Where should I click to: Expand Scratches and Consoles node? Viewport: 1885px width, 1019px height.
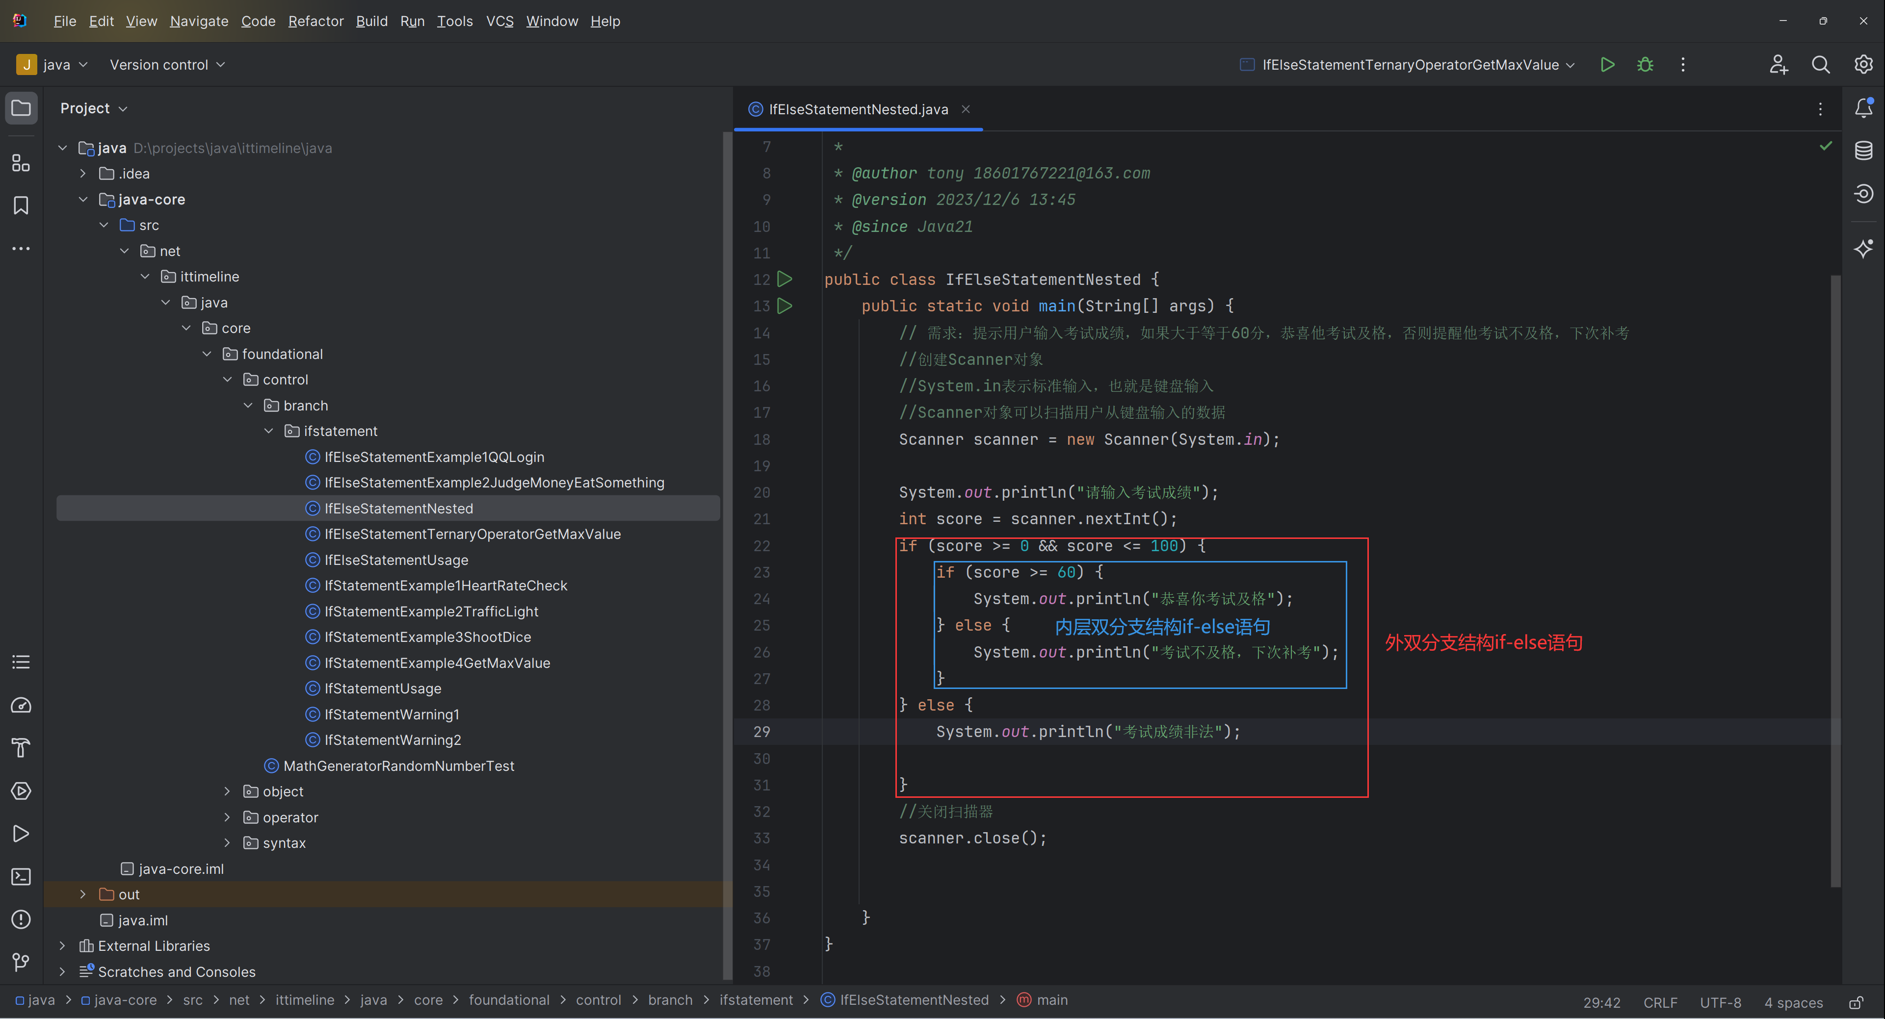(62, 971)
